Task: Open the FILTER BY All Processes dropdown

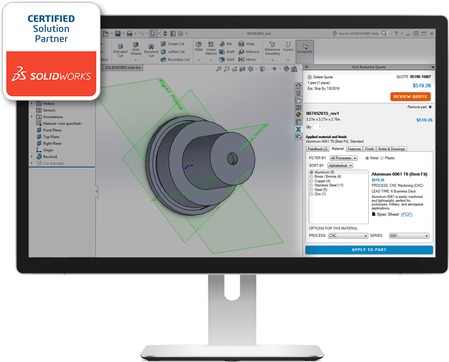Action: [x=343, y=158]
